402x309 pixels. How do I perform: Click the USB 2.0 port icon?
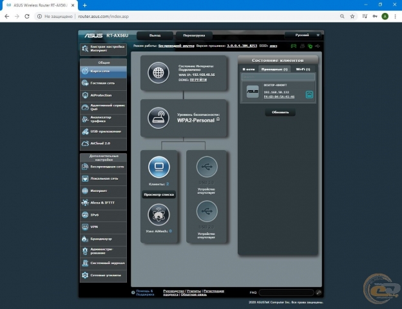(x=207, y=211)
